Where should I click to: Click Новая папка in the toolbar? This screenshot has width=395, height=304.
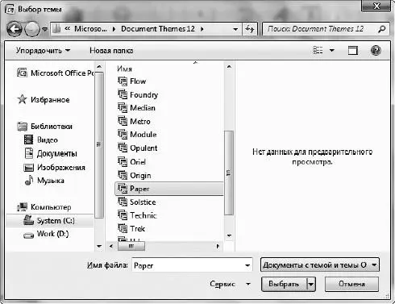(111, 51)
